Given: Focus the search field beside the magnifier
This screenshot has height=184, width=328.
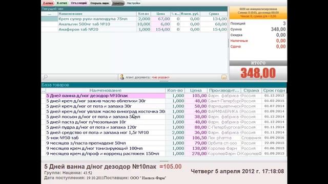Looking at the screenshot, I should (x=83, y=77).
